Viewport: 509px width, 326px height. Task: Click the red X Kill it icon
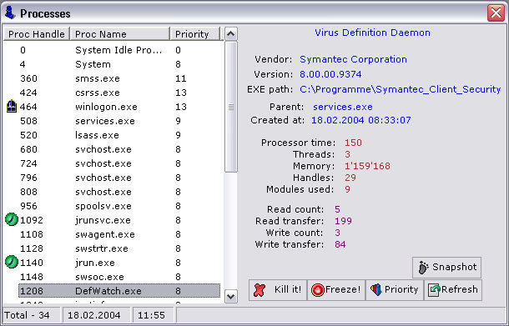pyautogui.click(x=260, y=289)
